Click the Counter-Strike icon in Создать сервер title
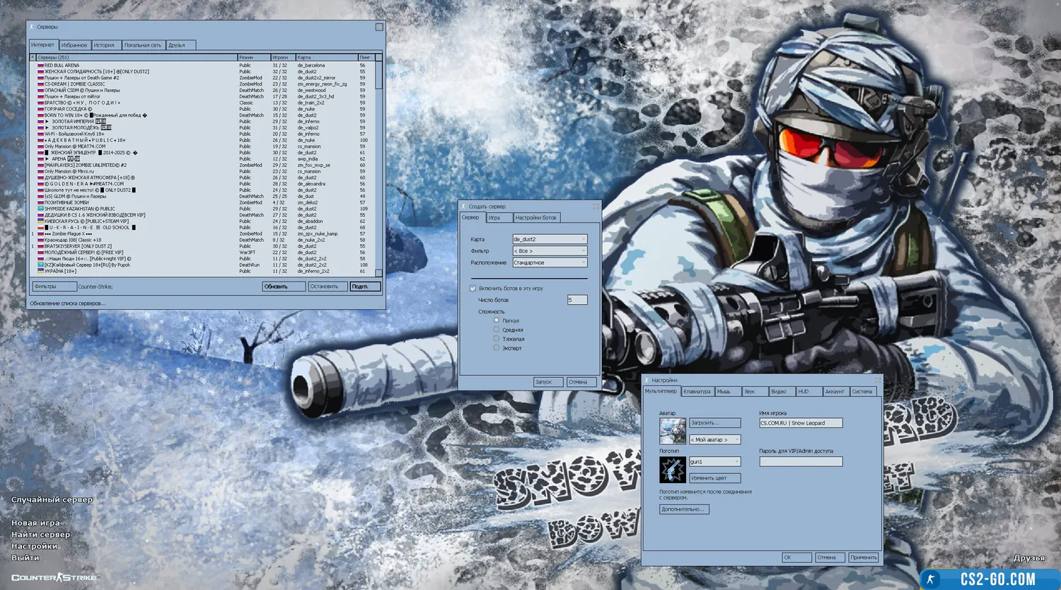Screen dimensions: 1061x590 [463, 207]
